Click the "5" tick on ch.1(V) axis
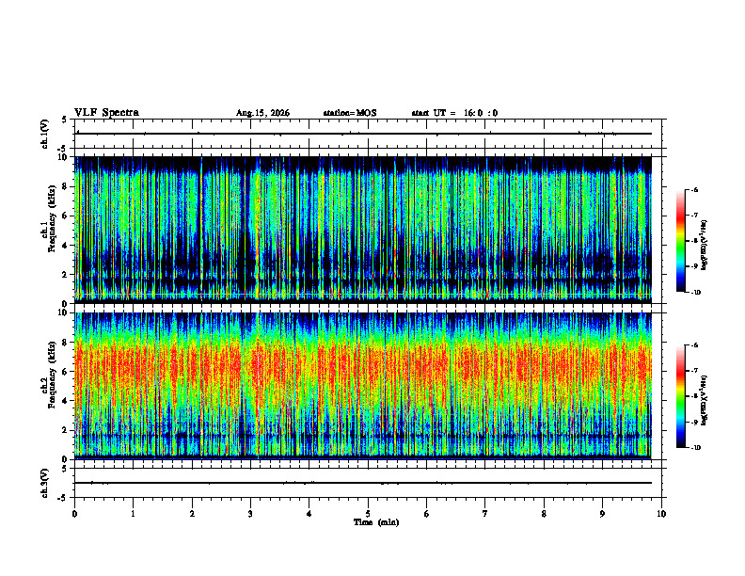 tap(65, 120)
